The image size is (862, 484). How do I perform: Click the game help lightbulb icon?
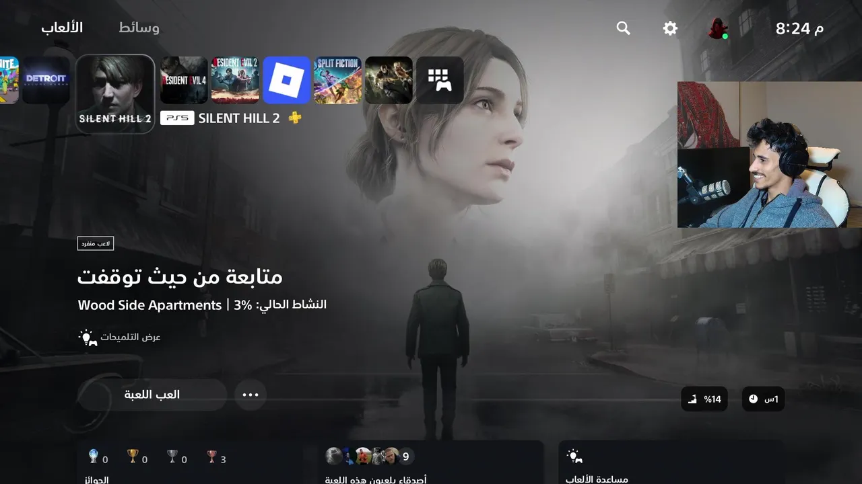pos(574,456)
